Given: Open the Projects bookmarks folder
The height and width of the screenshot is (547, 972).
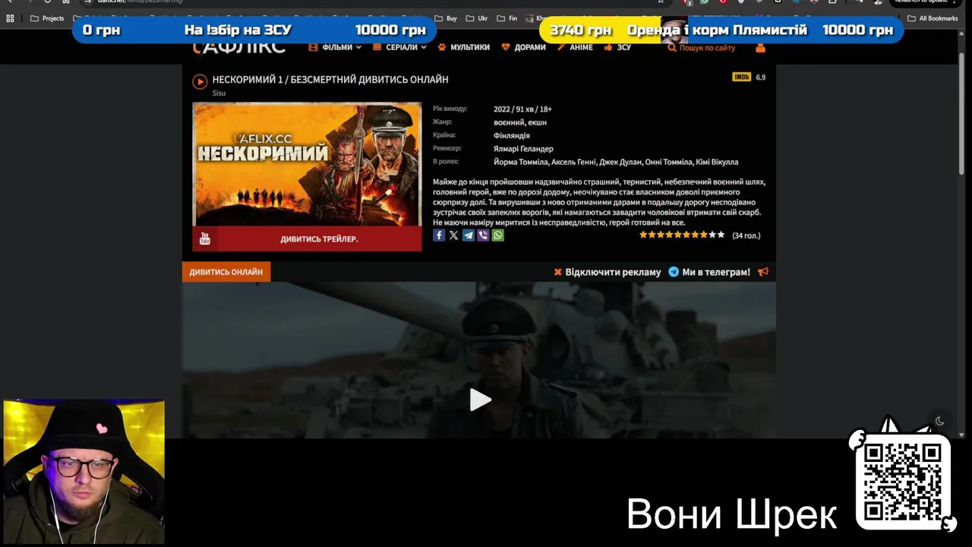Looking at the screenshot, I should [x=47, y=18].
